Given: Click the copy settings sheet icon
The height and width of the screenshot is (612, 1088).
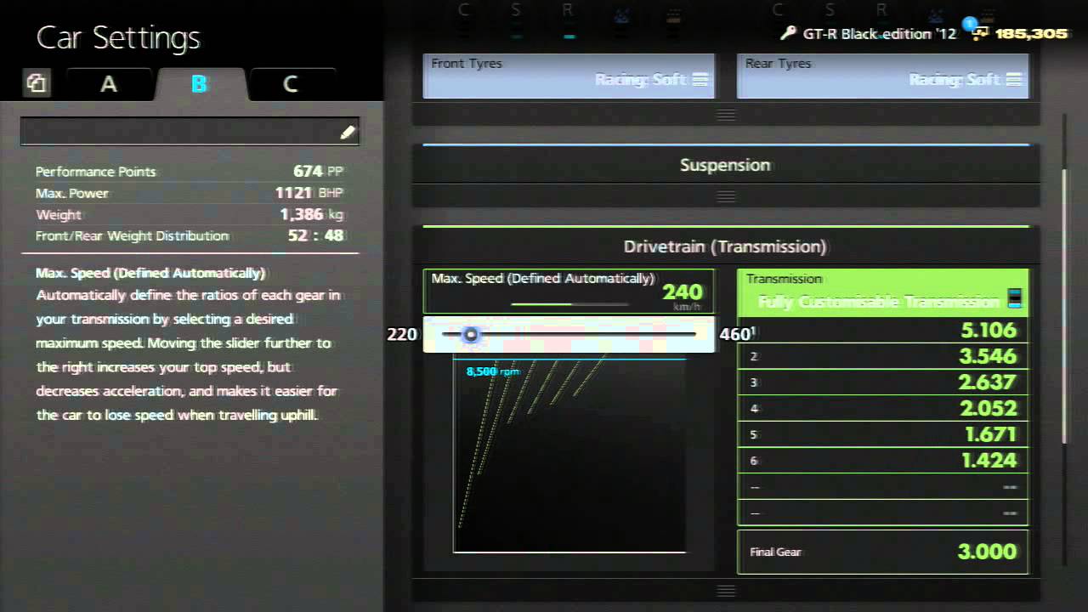Looking at the screenshot, I should point(36,83).
